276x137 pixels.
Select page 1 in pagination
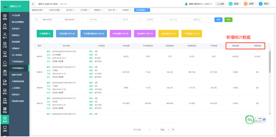coord(150,130)
